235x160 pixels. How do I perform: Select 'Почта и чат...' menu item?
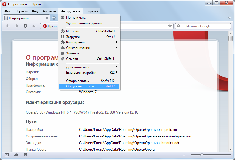89,18
